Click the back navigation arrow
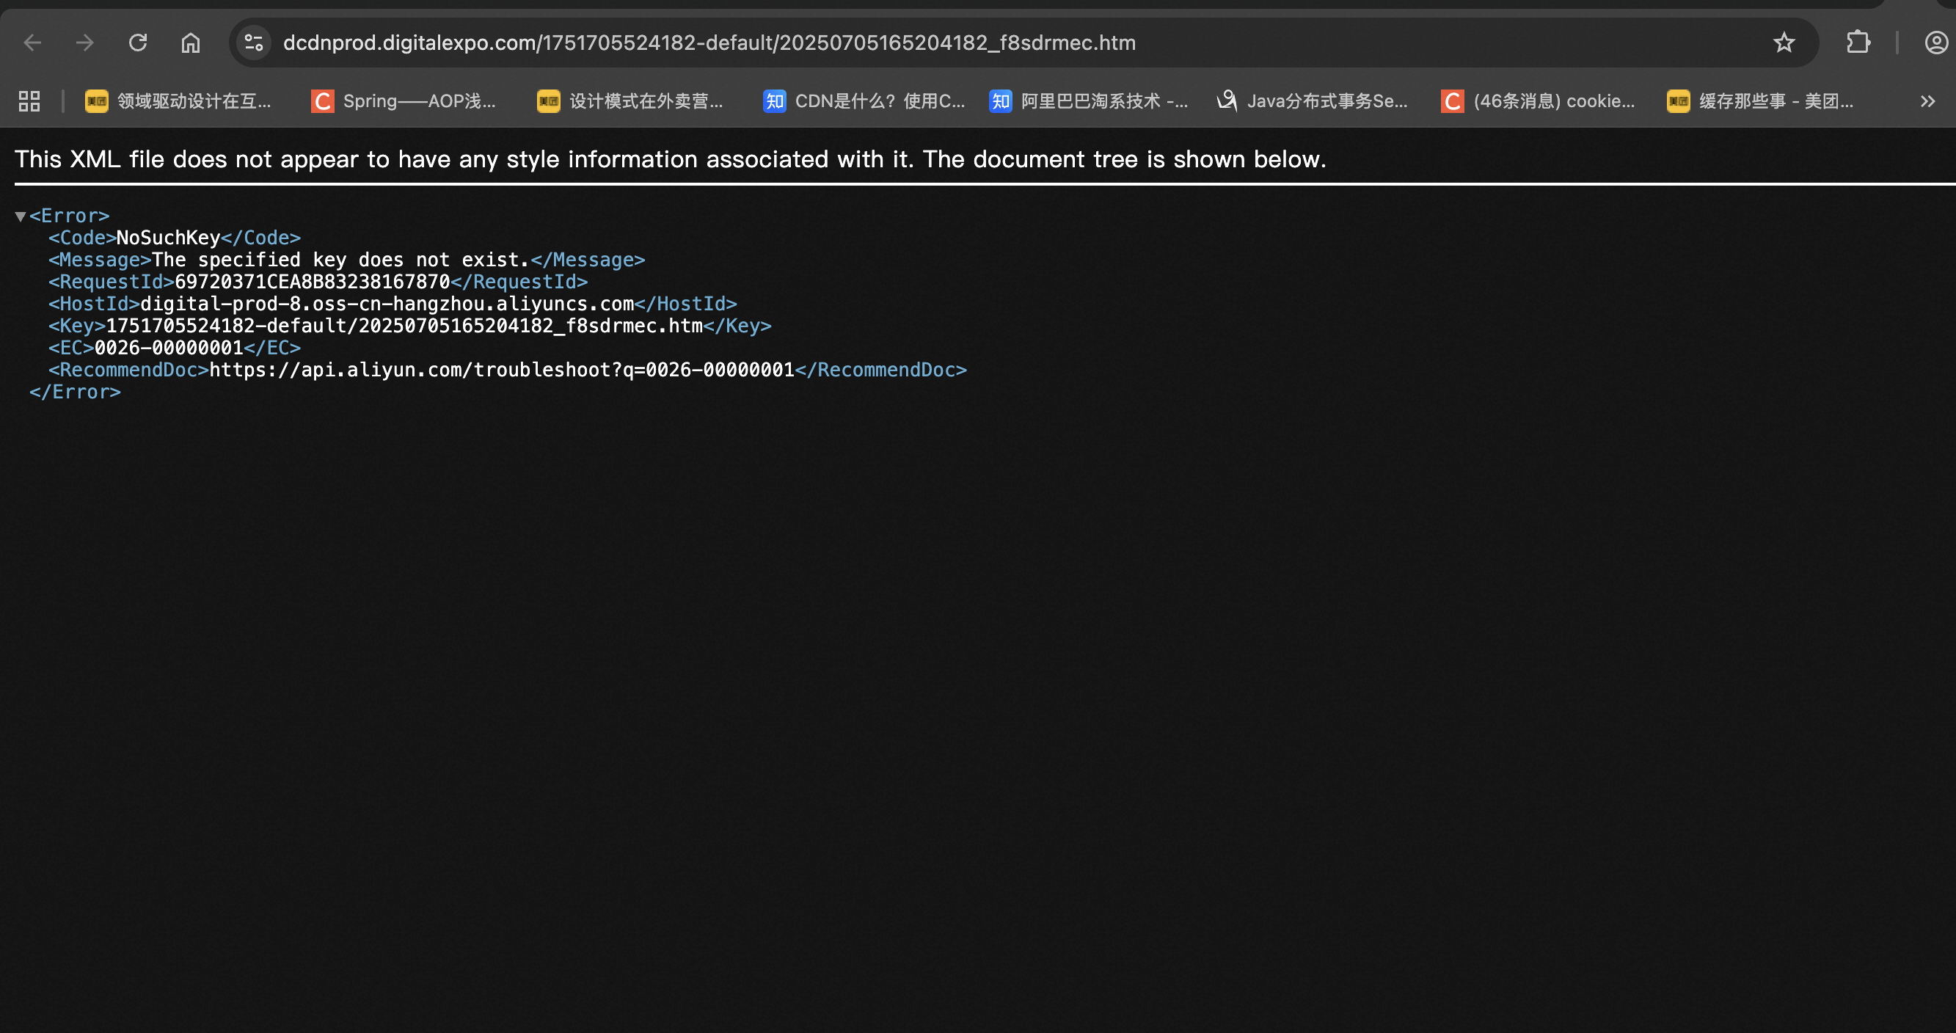 coord(32,43)
